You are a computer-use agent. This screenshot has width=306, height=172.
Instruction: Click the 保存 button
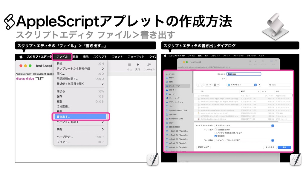click(x=284, y=147)
